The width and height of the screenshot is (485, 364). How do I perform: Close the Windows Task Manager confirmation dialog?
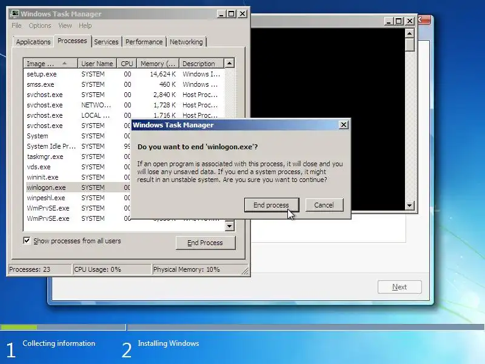(x=344, y=125)
